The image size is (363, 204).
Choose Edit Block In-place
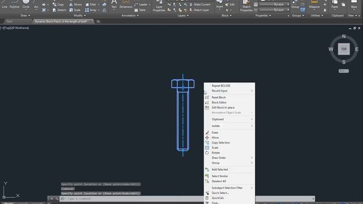tap(229, 108)
